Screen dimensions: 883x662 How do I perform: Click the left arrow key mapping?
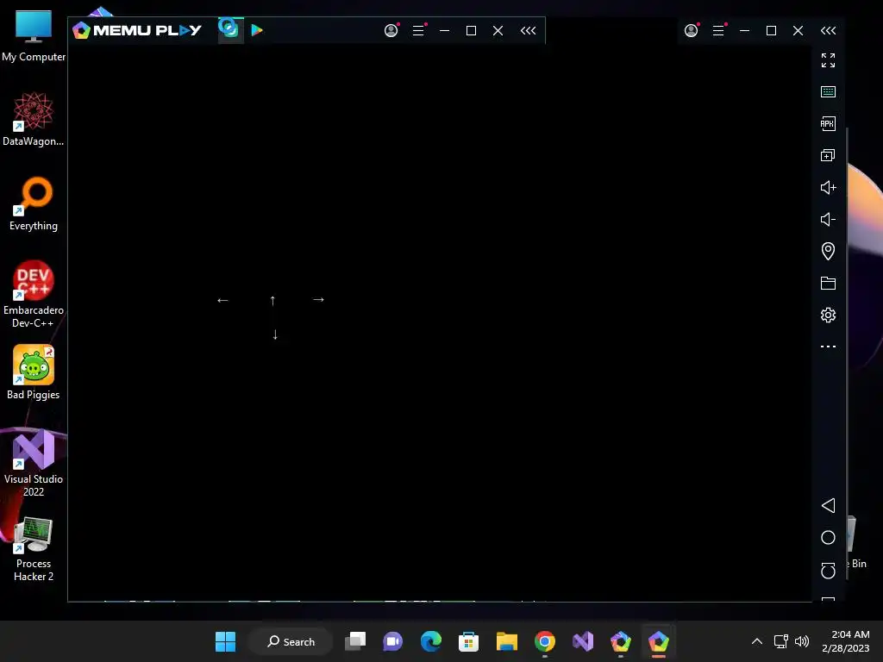[223, 301]
